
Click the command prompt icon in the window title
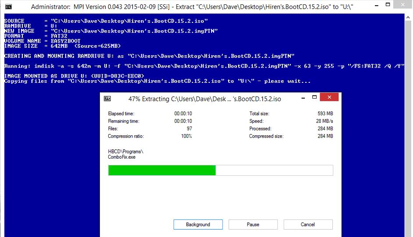coord(9,7)
